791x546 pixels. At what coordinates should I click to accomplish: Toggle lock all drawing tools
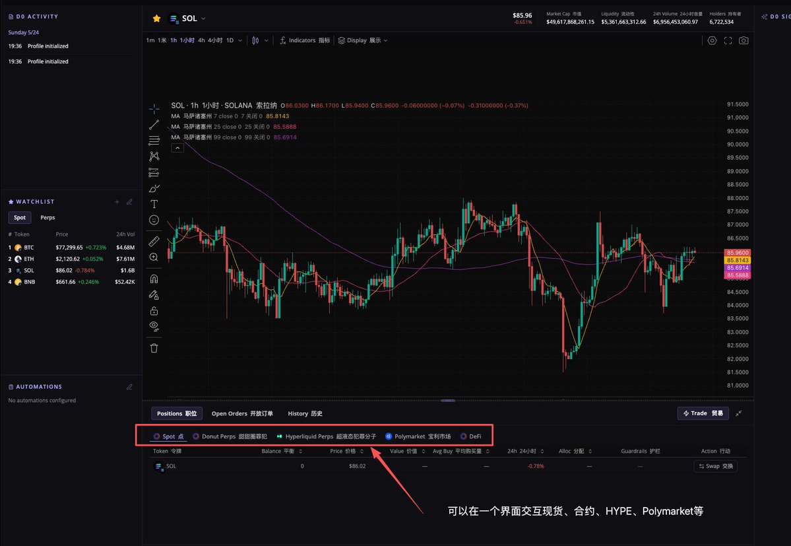click(154, 310)
